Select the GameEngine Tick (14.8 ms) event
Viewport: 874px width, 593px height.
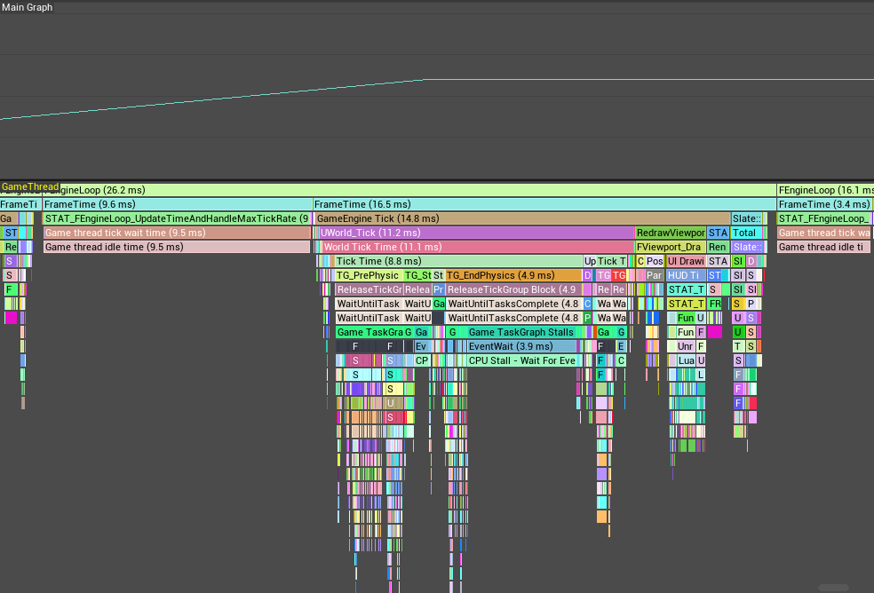(x=523, y=218)
